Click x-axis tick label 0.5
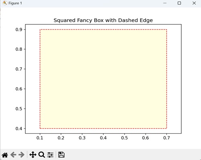 coord(125,138)
